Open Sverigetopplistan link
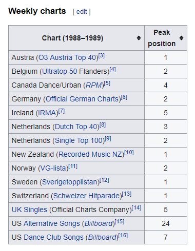 click(70, 182)
